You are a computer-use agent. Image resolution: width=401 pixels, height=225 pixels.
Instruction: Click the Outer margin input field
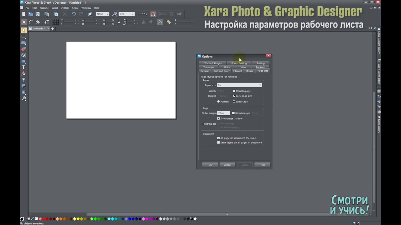point(224,113)
